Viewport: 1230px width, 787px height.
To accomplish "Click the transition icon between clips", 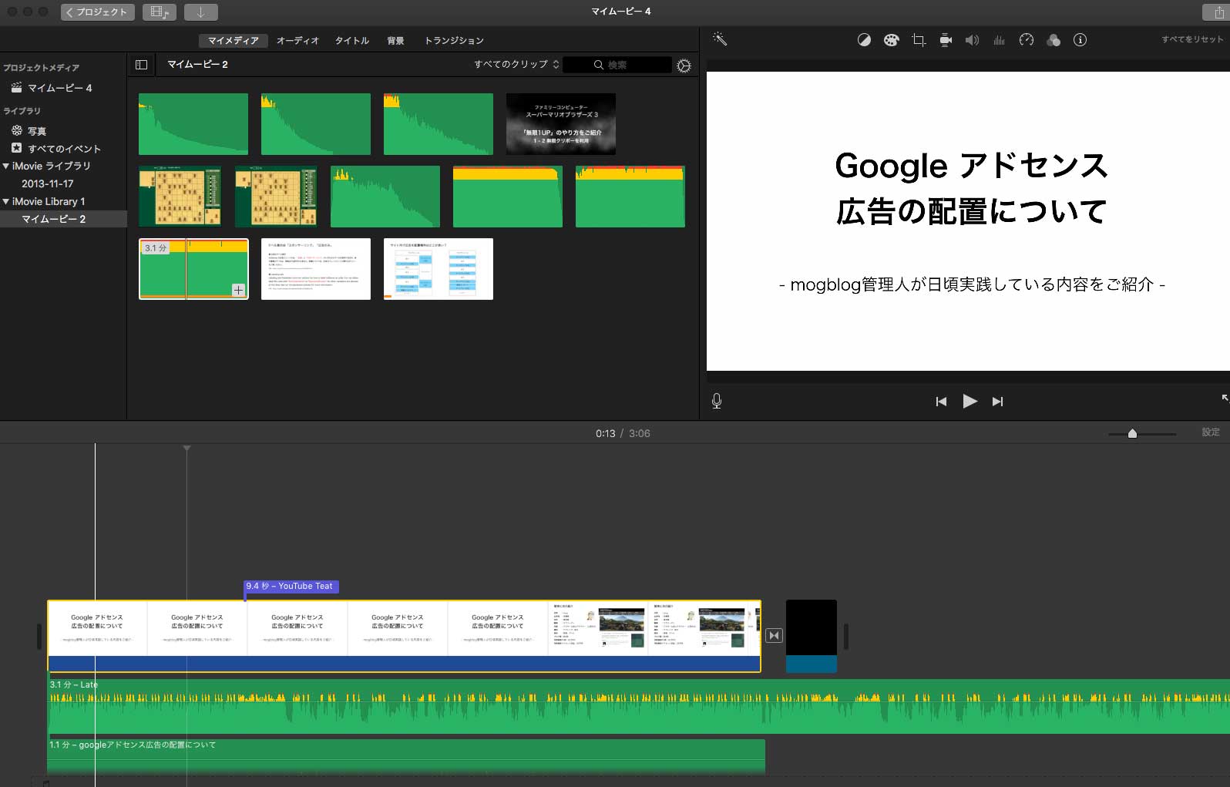I will click(775, 636).
